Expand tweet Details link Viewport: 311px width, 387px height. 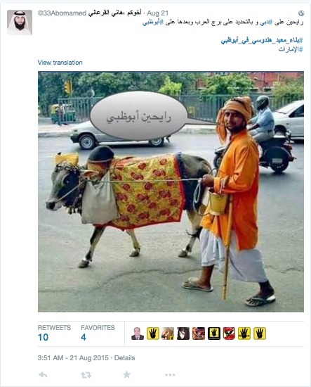click(124, 358)
